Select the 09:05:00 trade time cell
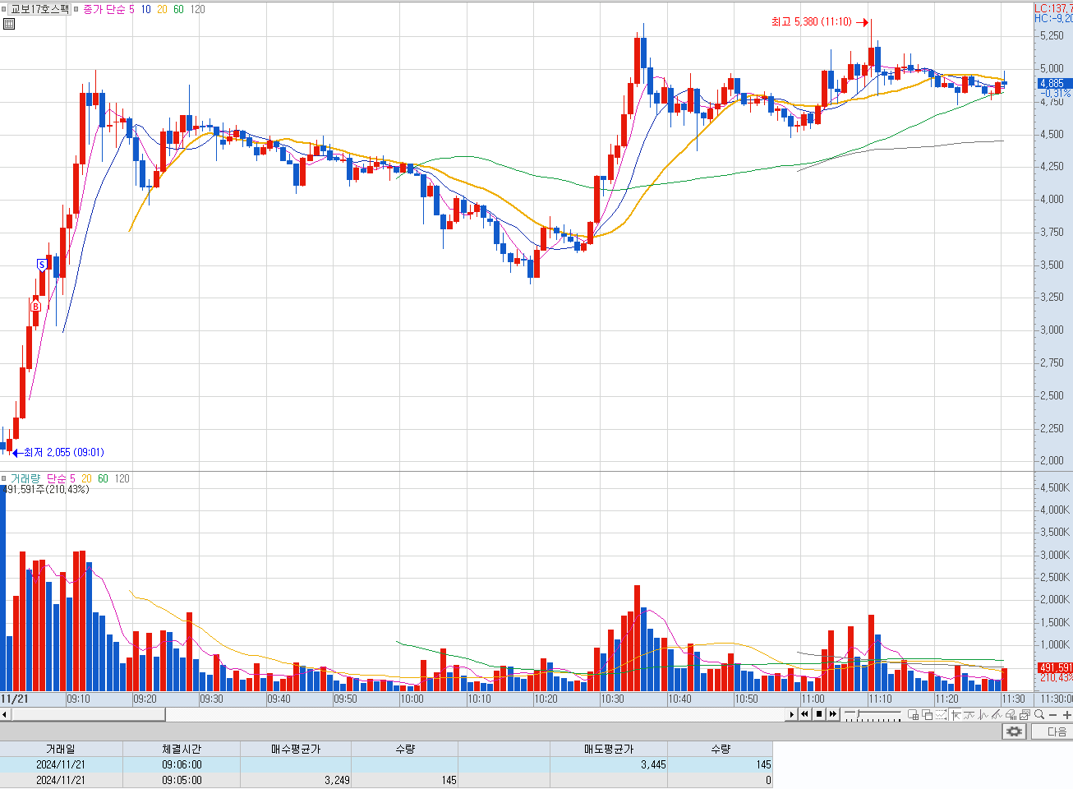This screenshot has height=789, width=1073. tap(182, 780)
